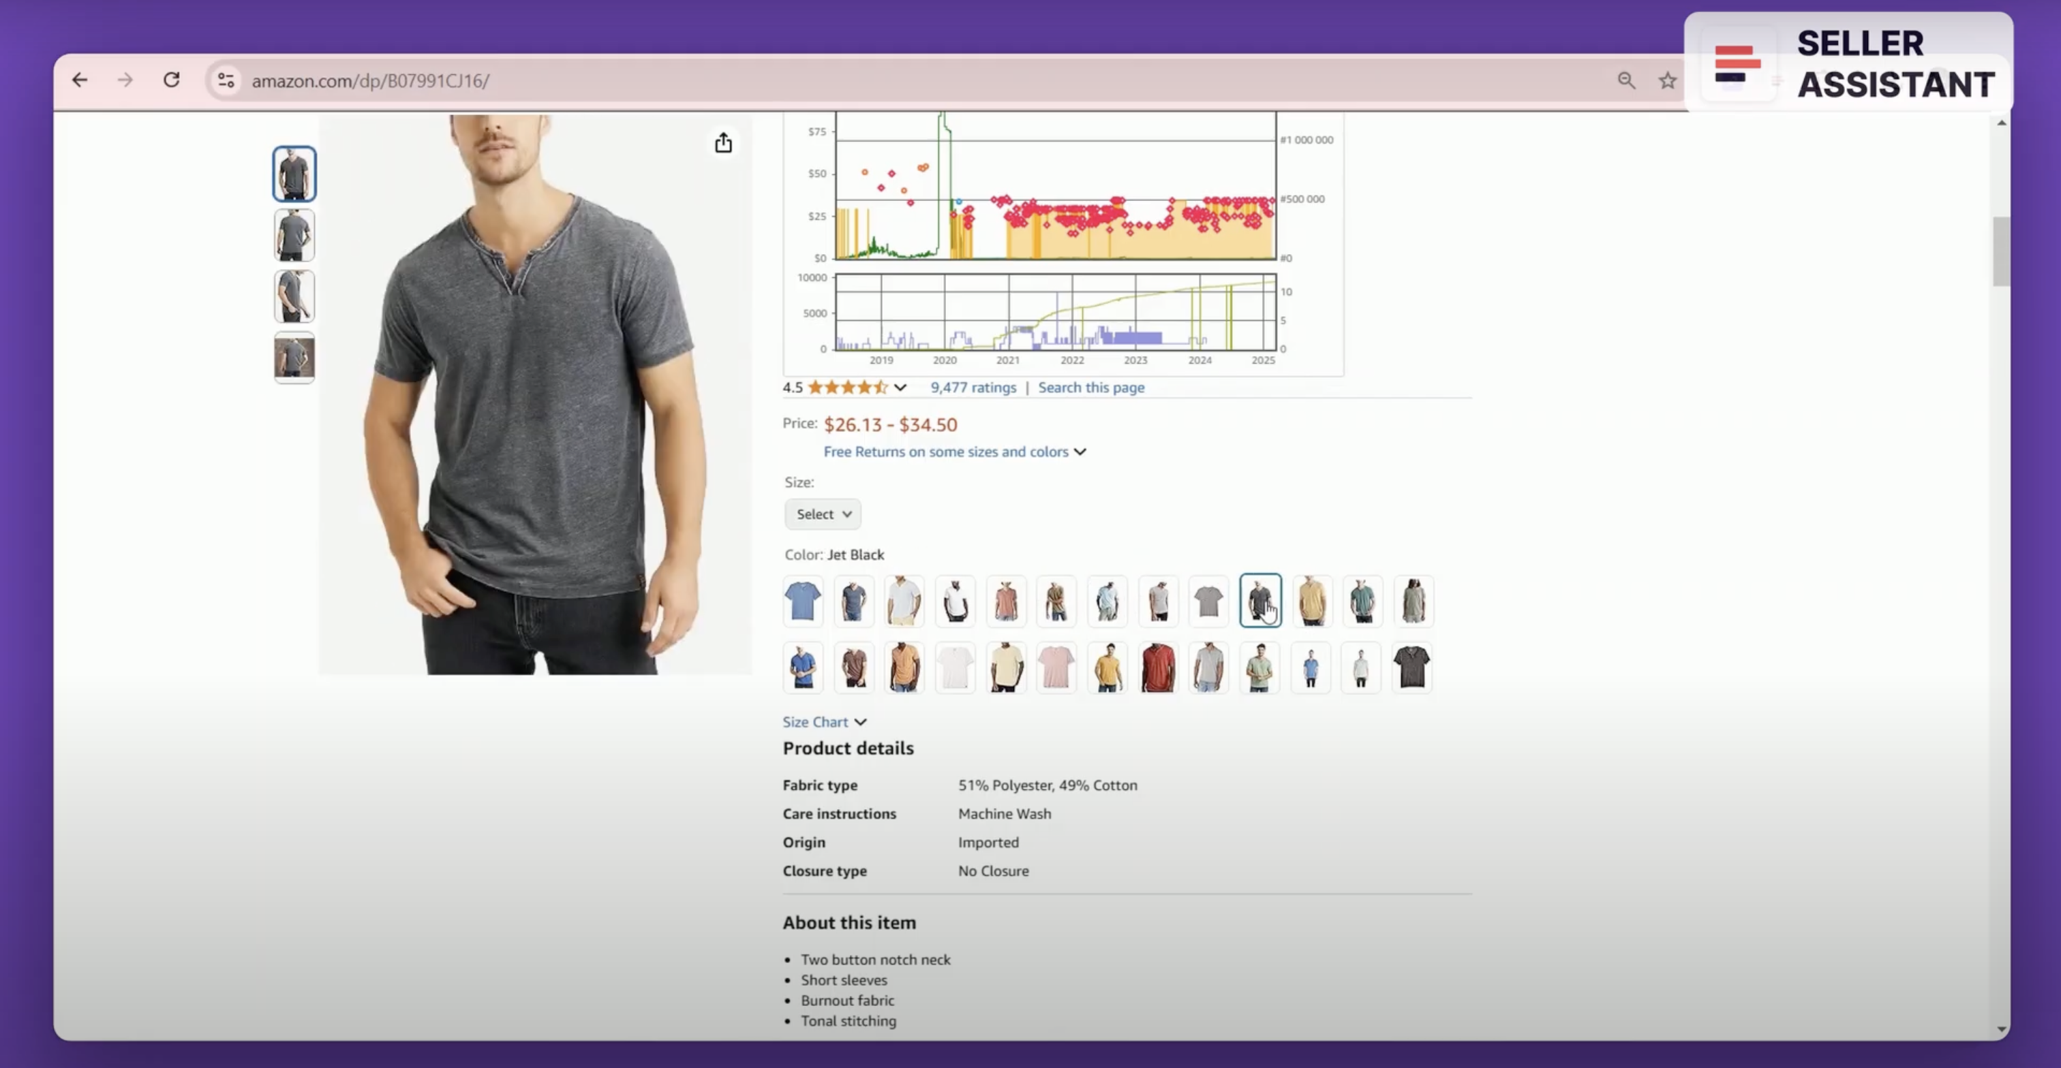The height and width of the screenshot is (1068, 2061).
Task: Open the 9,477 ratings link
Action: (x=973, y=388)
